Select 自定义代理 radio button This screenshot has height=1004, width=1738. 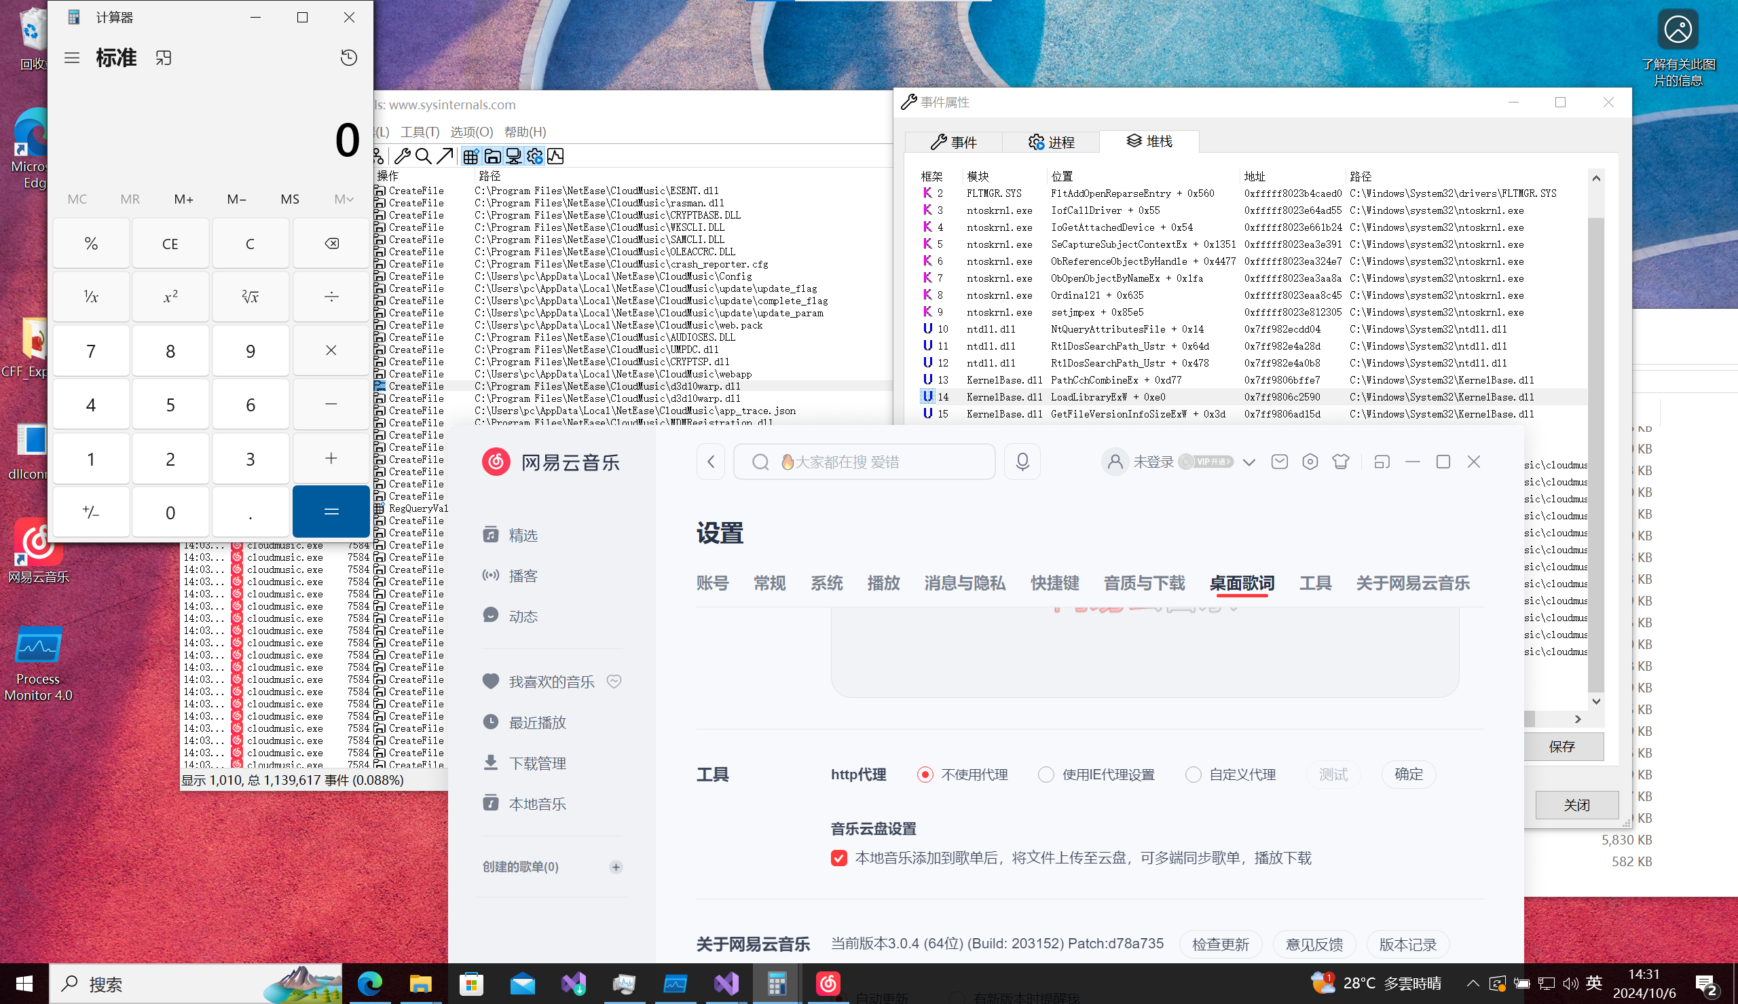[x=1193, y=775]
